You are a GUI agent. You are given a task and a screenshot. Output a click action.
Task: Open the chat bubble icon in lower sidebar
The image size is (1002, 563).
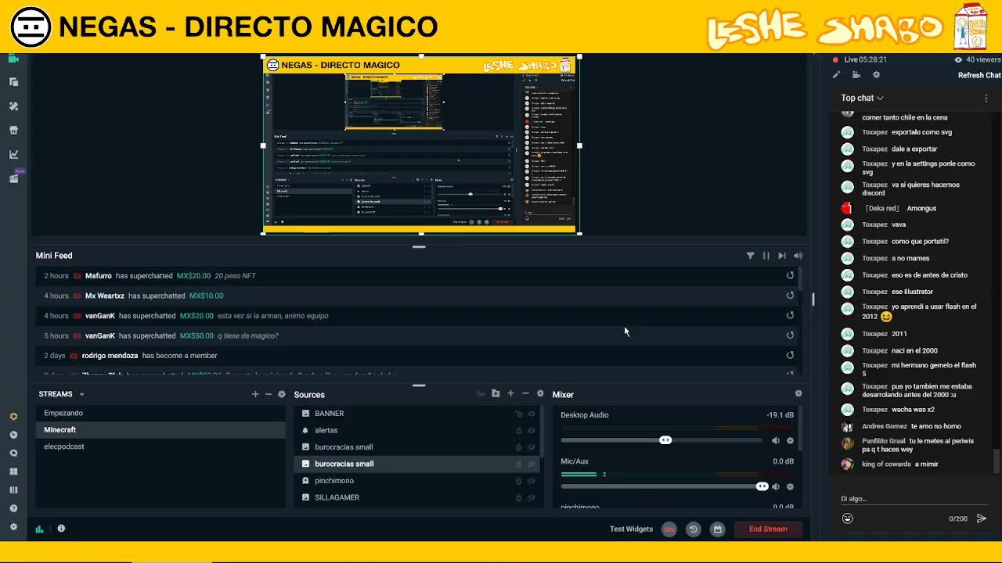click(13, 453)
